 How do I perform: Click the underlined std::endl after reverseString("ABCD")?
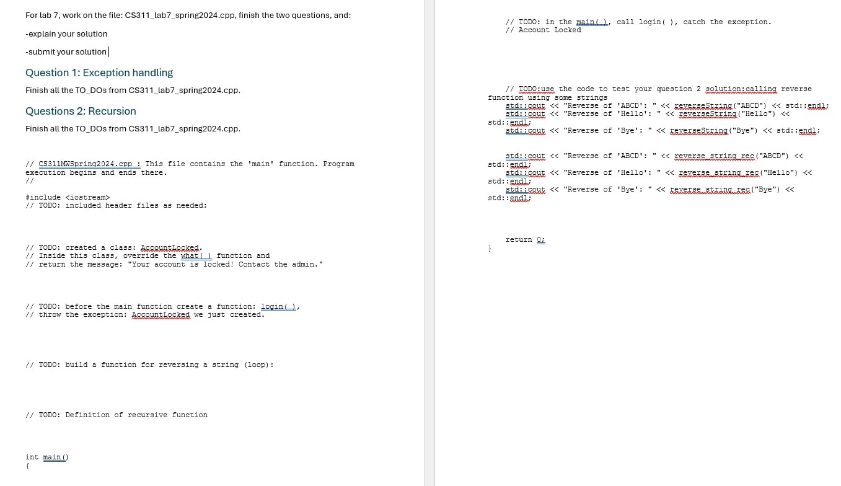pos(816,105)
